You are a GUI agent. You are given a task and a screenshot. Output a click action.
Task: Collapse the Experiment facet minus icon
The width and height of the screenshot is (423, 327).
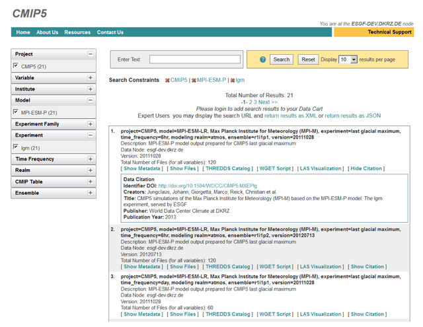[x=91, y=135]
